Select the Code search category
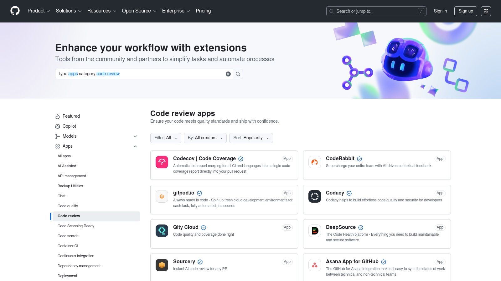The width and height of the screenshot is (501, 281). coord(96,236)
